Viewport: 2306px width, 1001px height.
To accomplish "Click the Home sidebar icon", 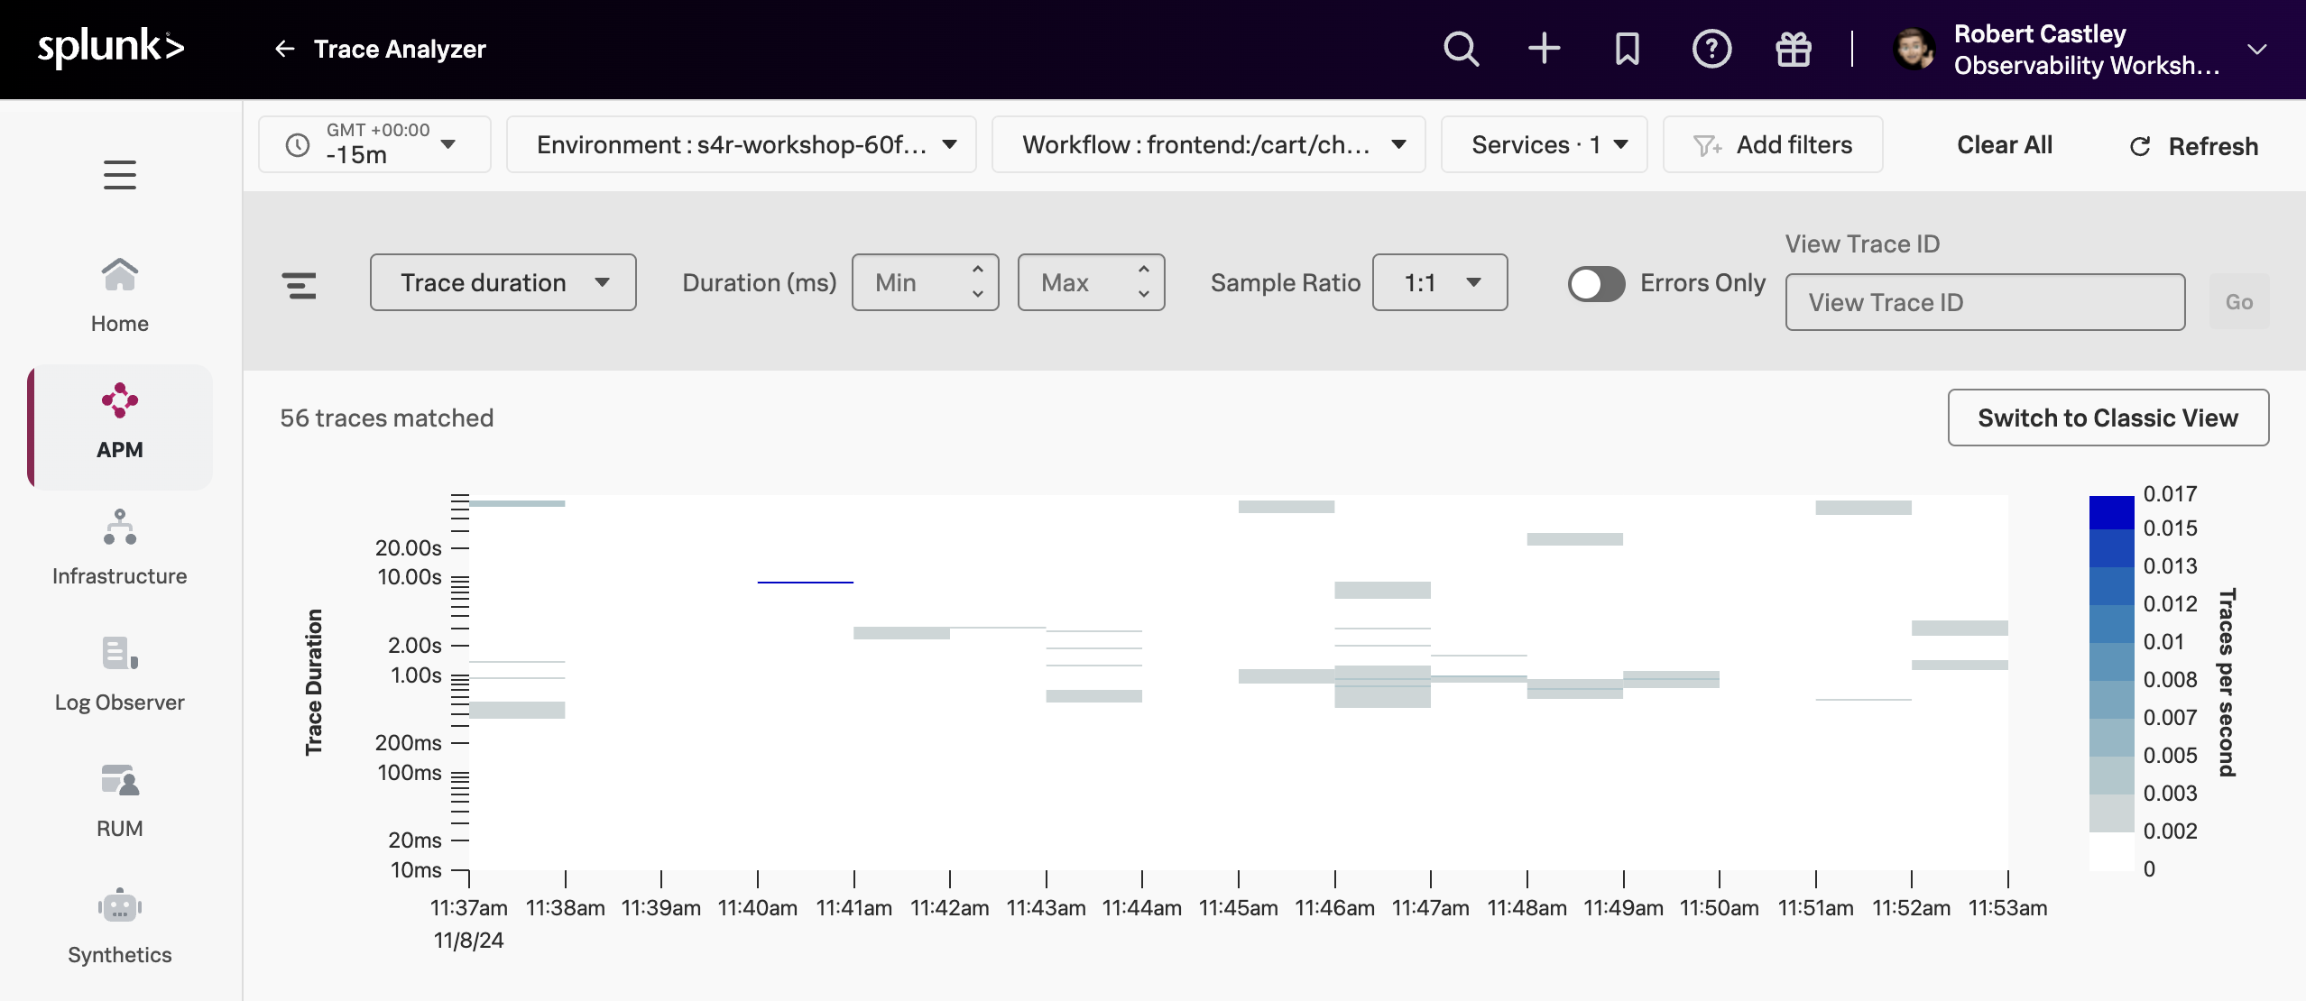I will tap(117, 289).
